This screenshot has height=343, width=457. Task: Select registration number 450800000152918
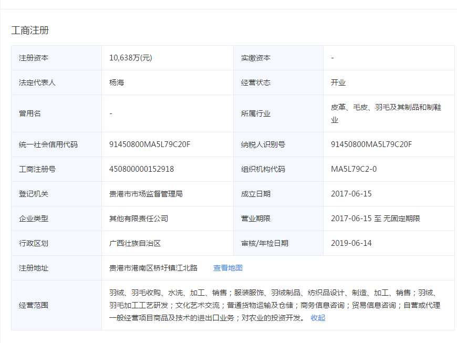(x=141, y=169)
